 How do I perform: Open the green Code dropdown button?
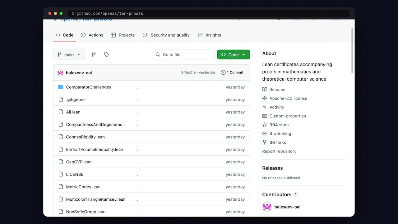(234, 54)
